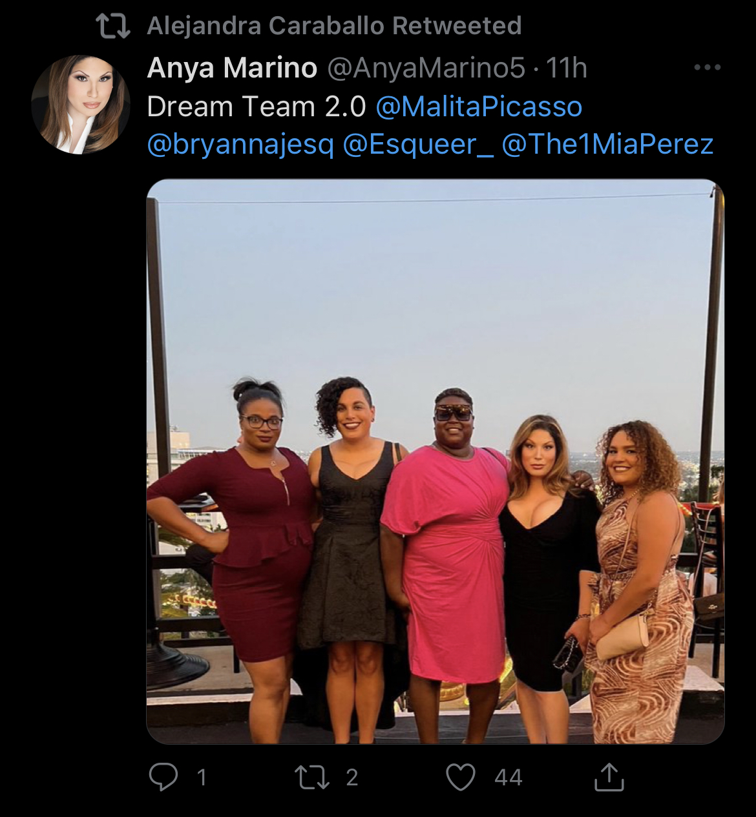Screen dimensions: 756x817
Task: Retweet using the arrows icon below photo
Action: pyautogui.click(x=311, y=777)
